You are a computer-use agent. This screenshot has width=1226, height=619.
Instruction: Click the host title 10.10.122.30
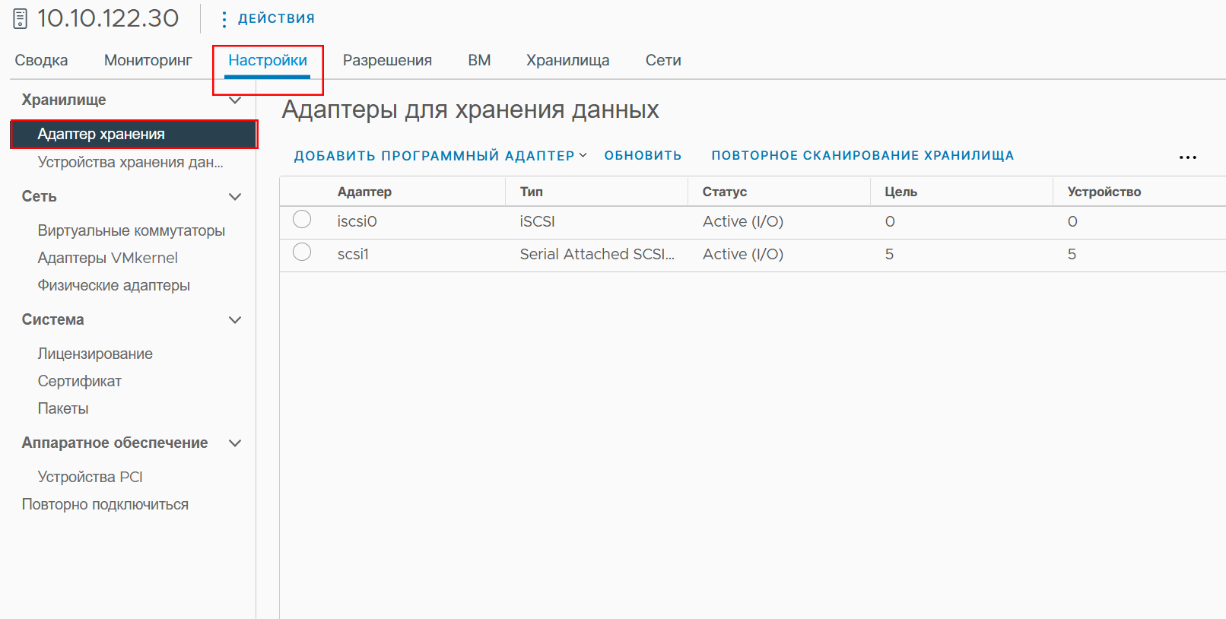pos(108,18)
